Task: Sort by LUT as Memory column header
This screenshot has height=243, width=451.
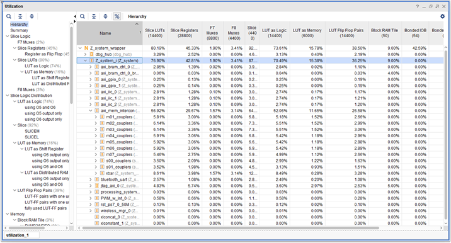Action: coord(307,33)
